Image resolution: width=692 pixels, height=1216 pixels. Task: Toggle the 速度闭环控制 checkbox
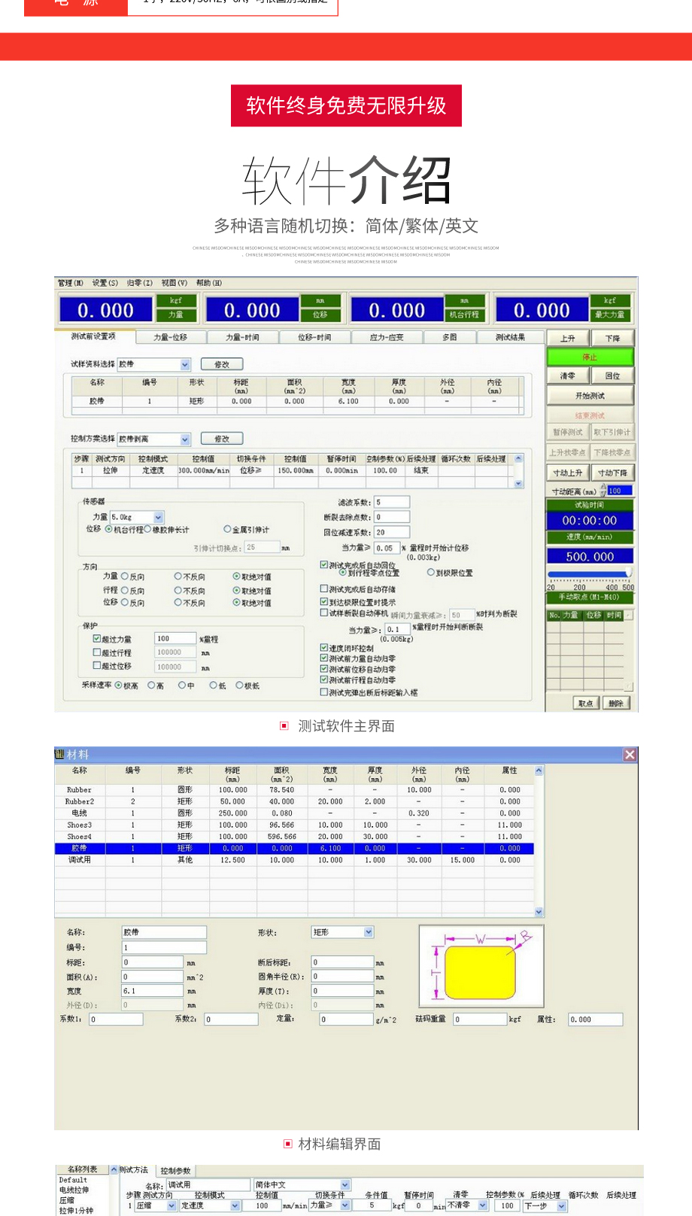[x=324, y=647]
